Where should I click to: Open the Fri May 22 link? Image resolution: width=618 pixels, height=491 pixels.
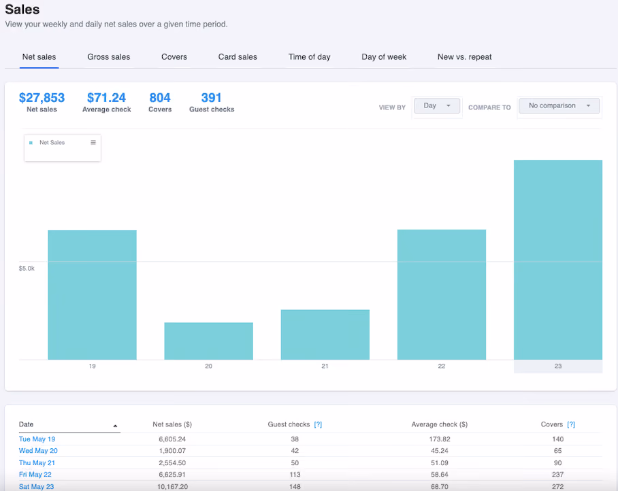tap(35, 475)
